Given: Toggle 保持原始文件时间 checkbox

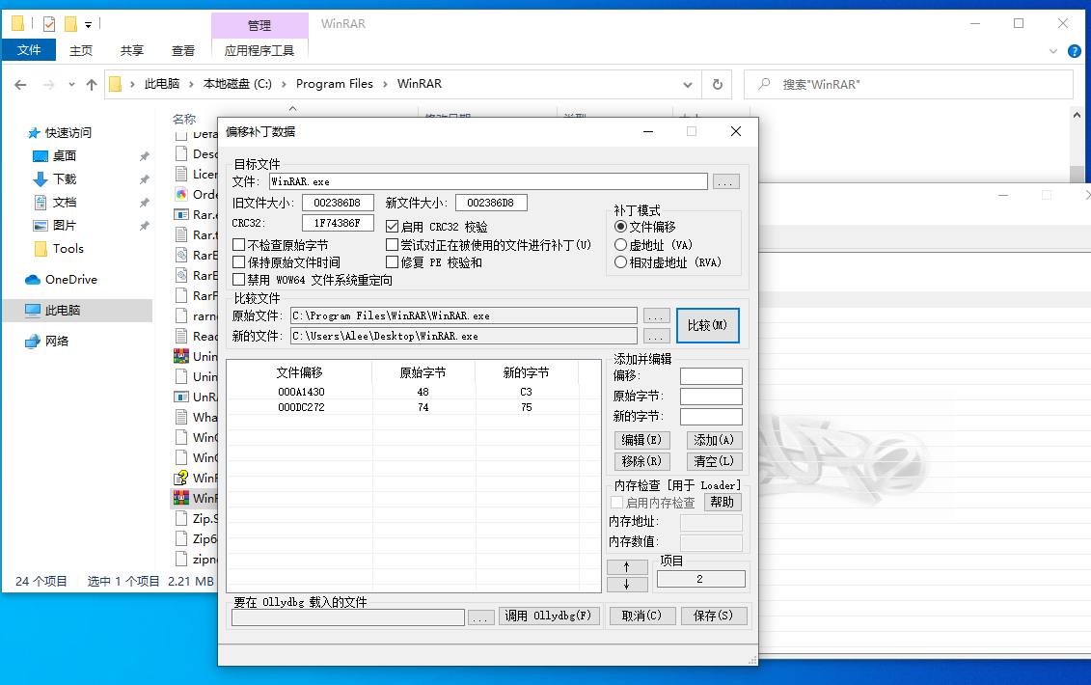Looking at the screenshot, I should point(238,261).
